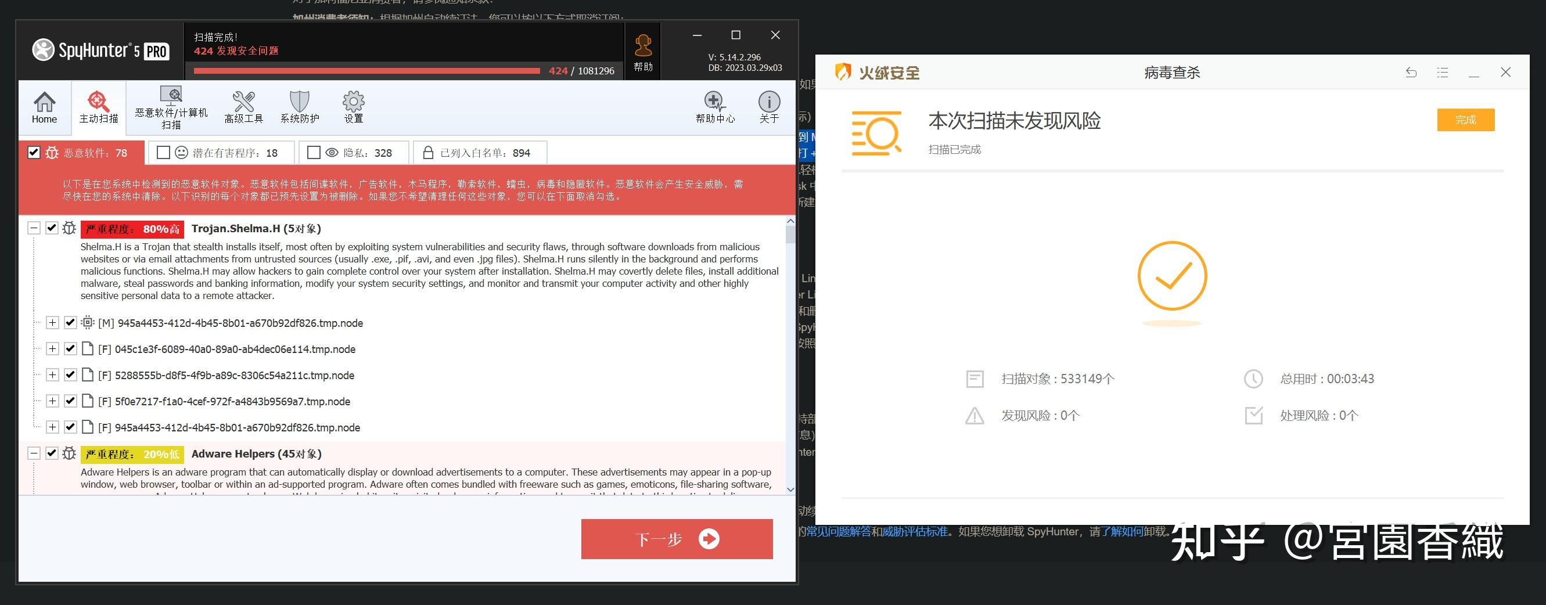This screenshot has height=605, width=1546.
Task: Open 高级工具 advanced tools
Action: 244,108
